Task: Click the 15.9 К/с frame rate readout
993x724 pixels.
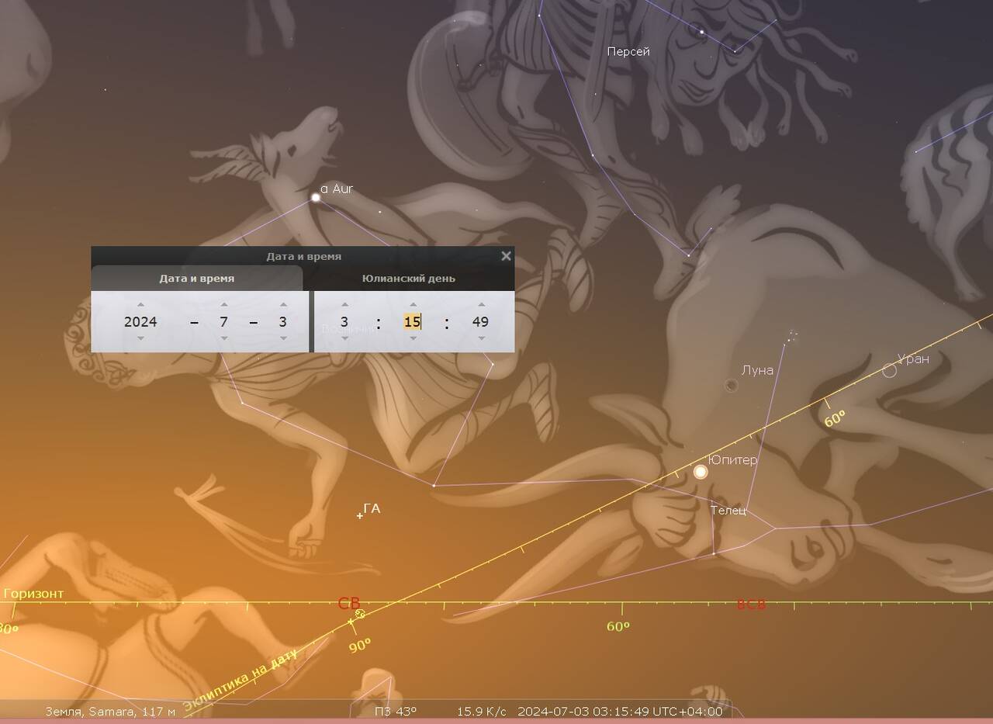Action: click(x=481, y=712)
